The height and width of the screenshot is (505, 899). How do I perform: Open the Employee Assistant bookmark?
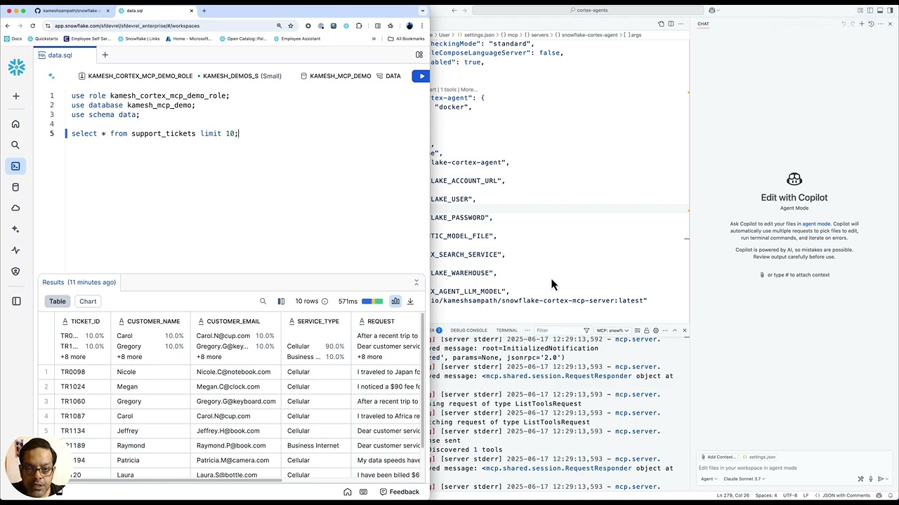[296, 39]
